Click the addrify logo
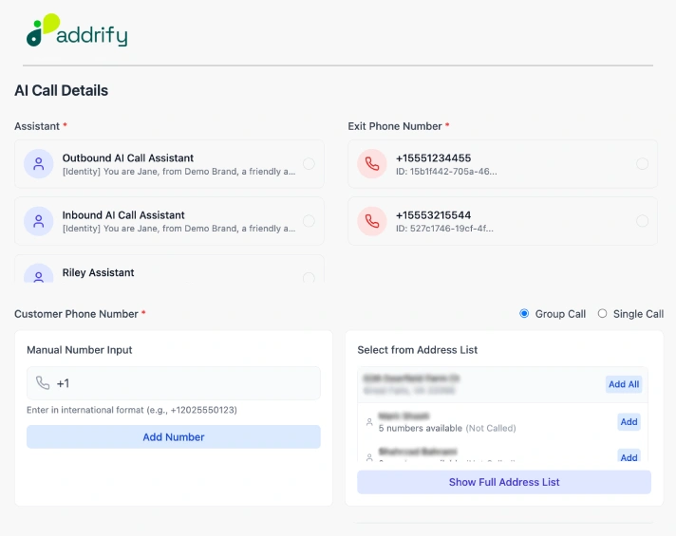 click(x=77, y=29)
